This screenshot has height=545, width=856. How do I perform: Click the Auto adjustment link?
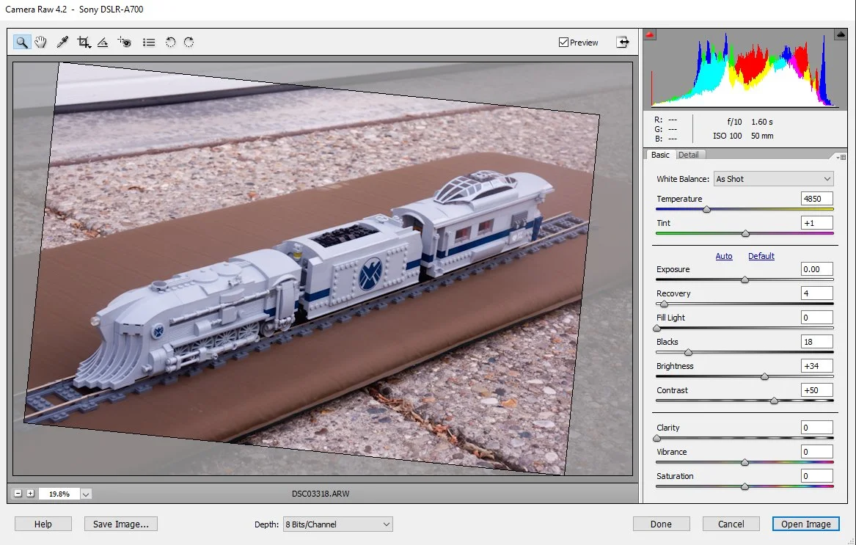[724, 255]
